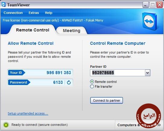
Task: Open the Help menu
Action: click(x=49, y=13)
